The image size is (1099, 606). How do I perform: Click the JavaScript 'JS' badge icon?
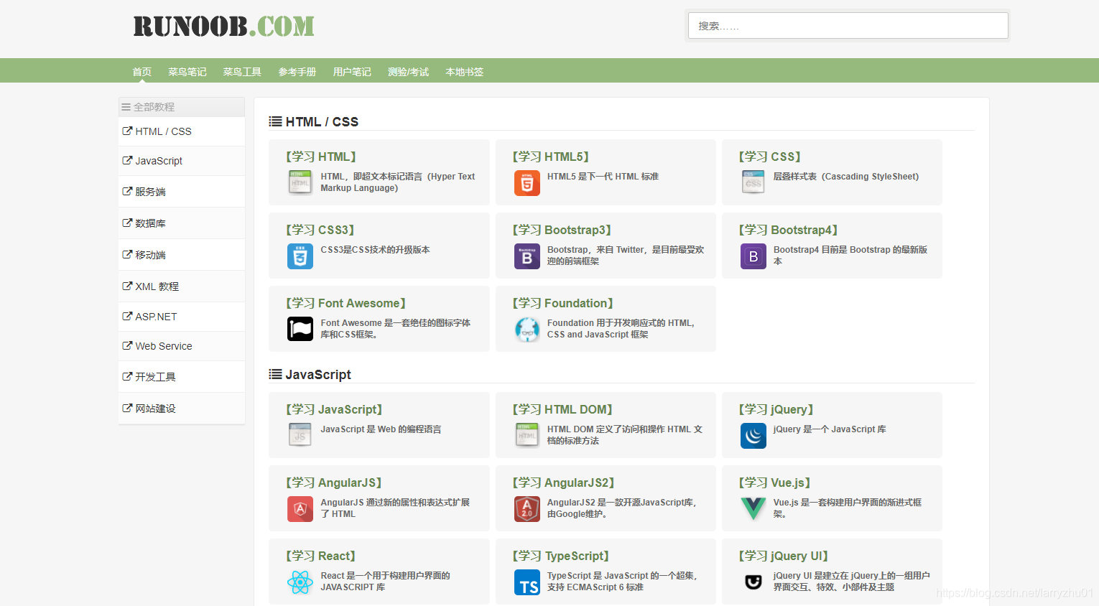pos(300,436)
